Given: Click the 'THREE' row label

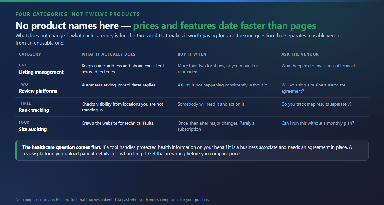Looking at the screenshot, I should point(25,103).
